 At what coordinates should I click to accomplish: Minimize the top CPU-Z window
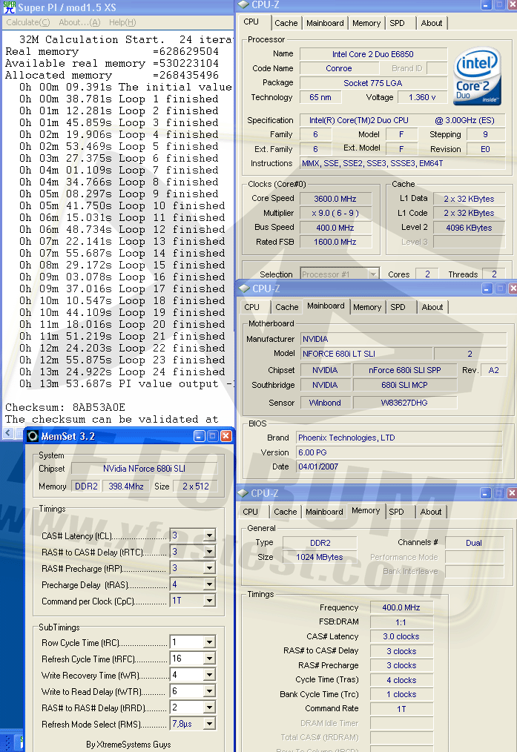487,4
